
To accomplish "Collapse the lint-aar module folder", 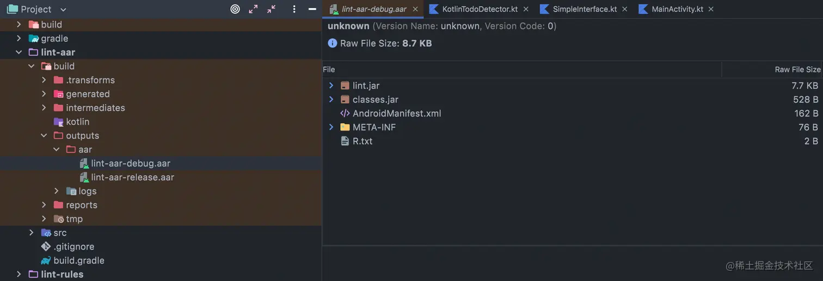I will tap(19, 53).
